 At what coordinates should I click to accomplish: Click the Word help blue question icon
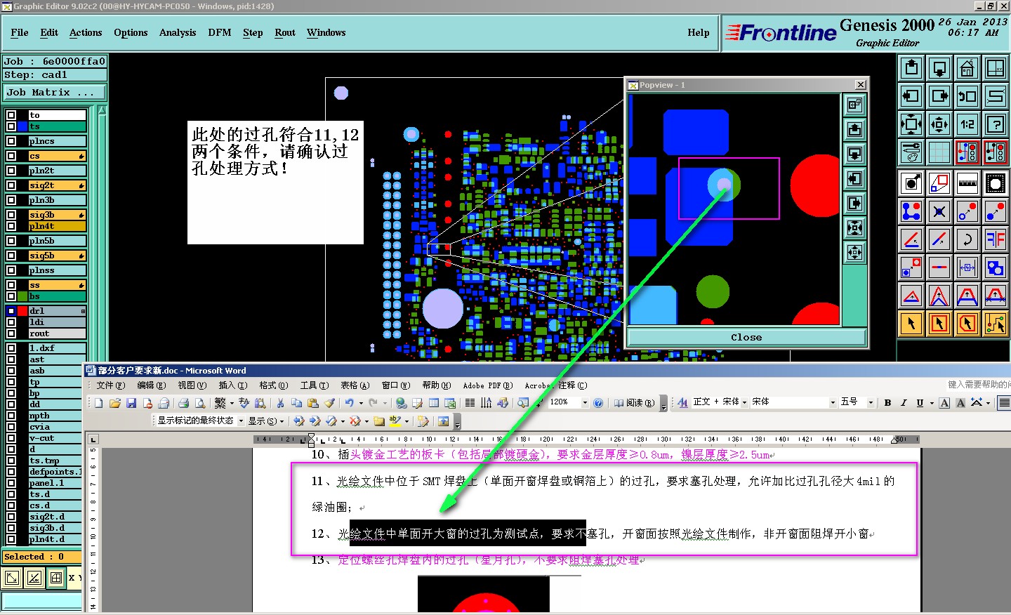598,403
